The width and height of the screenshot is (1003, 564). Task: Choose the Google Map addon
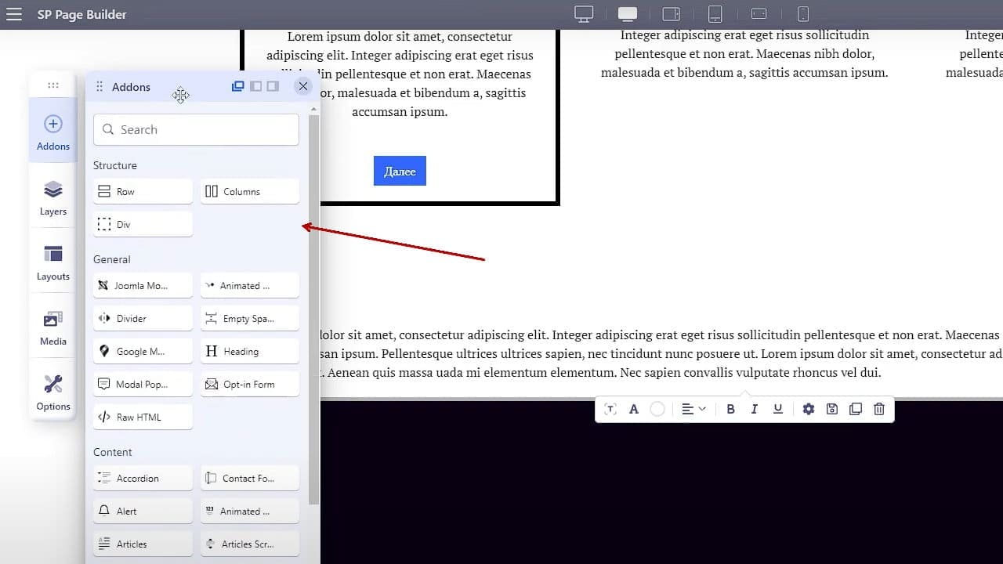(143, 351)
